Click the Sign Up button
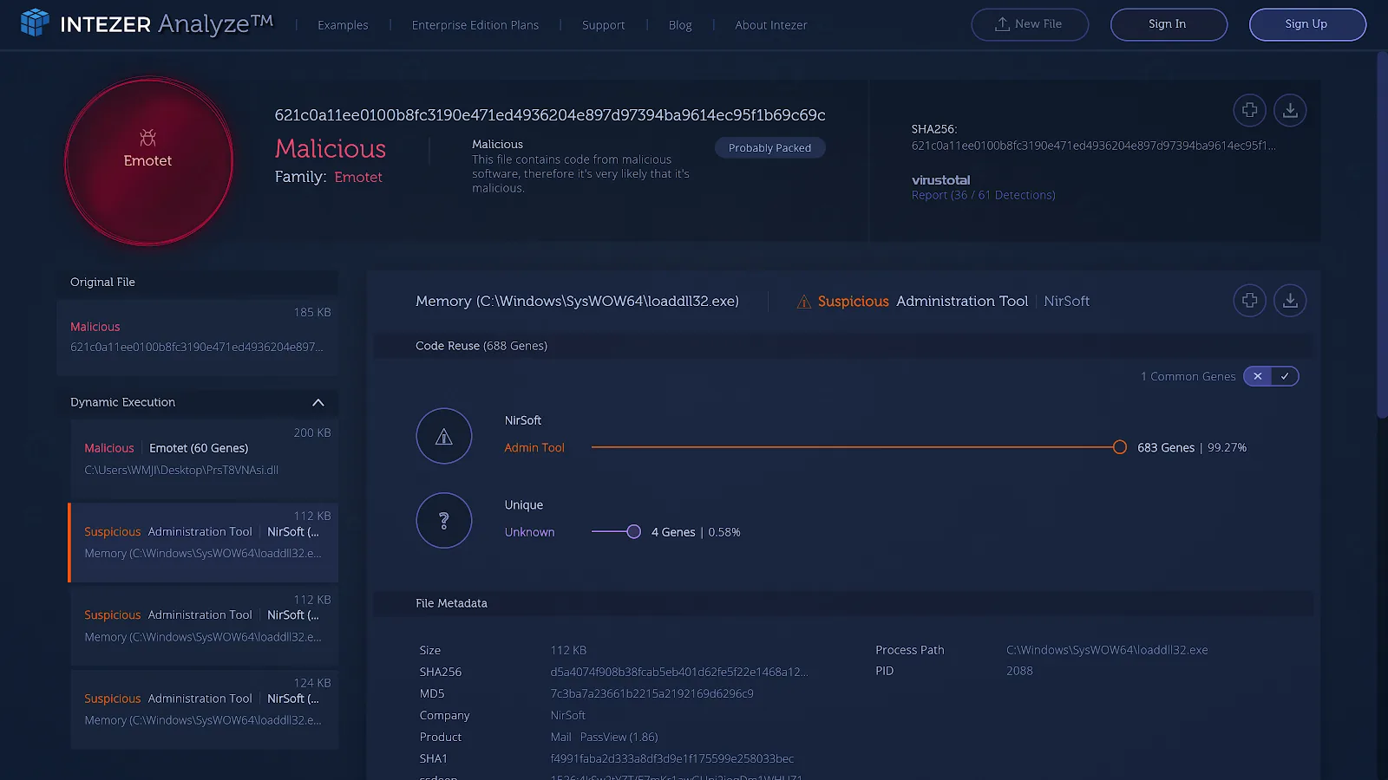Image resolution: width=1388 pixels, height=780 pixels. [1307, 24]
